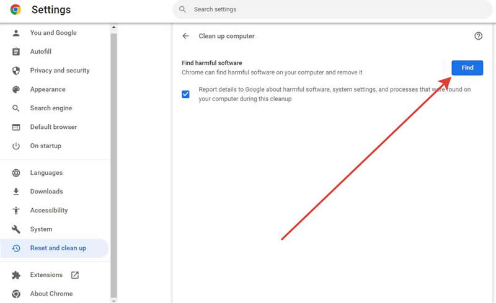The height and width of the screenshot is (303, 496).
Task: Click the On startup power icon
Action: (x=16, y=146)
